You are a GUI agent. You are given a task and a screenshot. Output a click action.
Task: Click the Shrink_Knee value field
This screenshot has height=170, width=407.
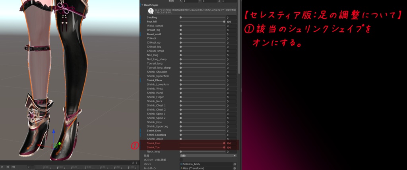click(x=231, y=131)
